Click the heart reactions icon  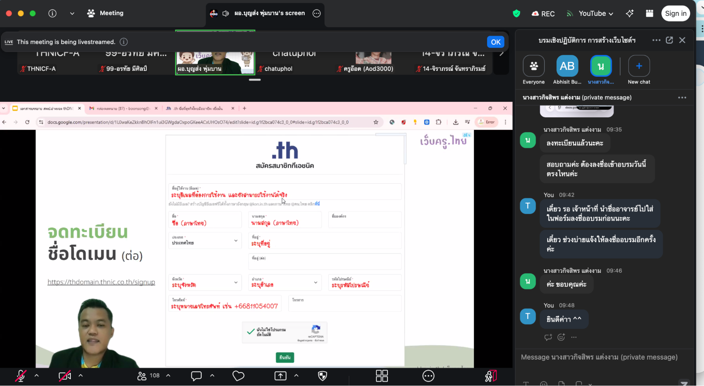(238, 376)
